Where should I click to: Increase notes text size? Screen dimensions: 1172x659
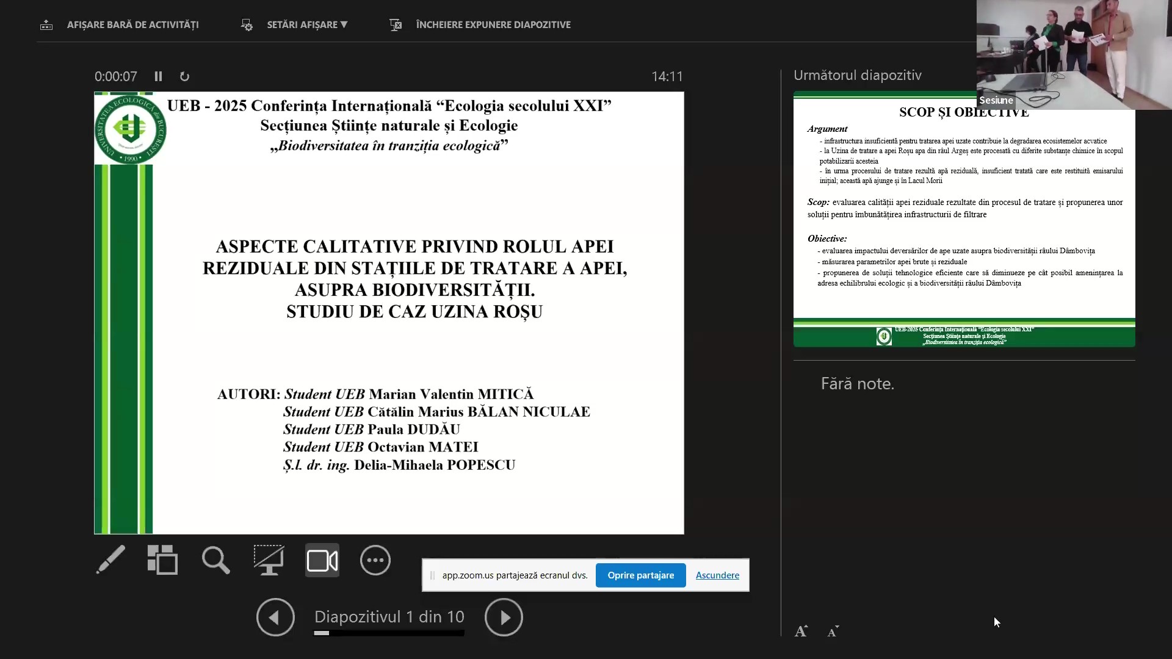801,632
